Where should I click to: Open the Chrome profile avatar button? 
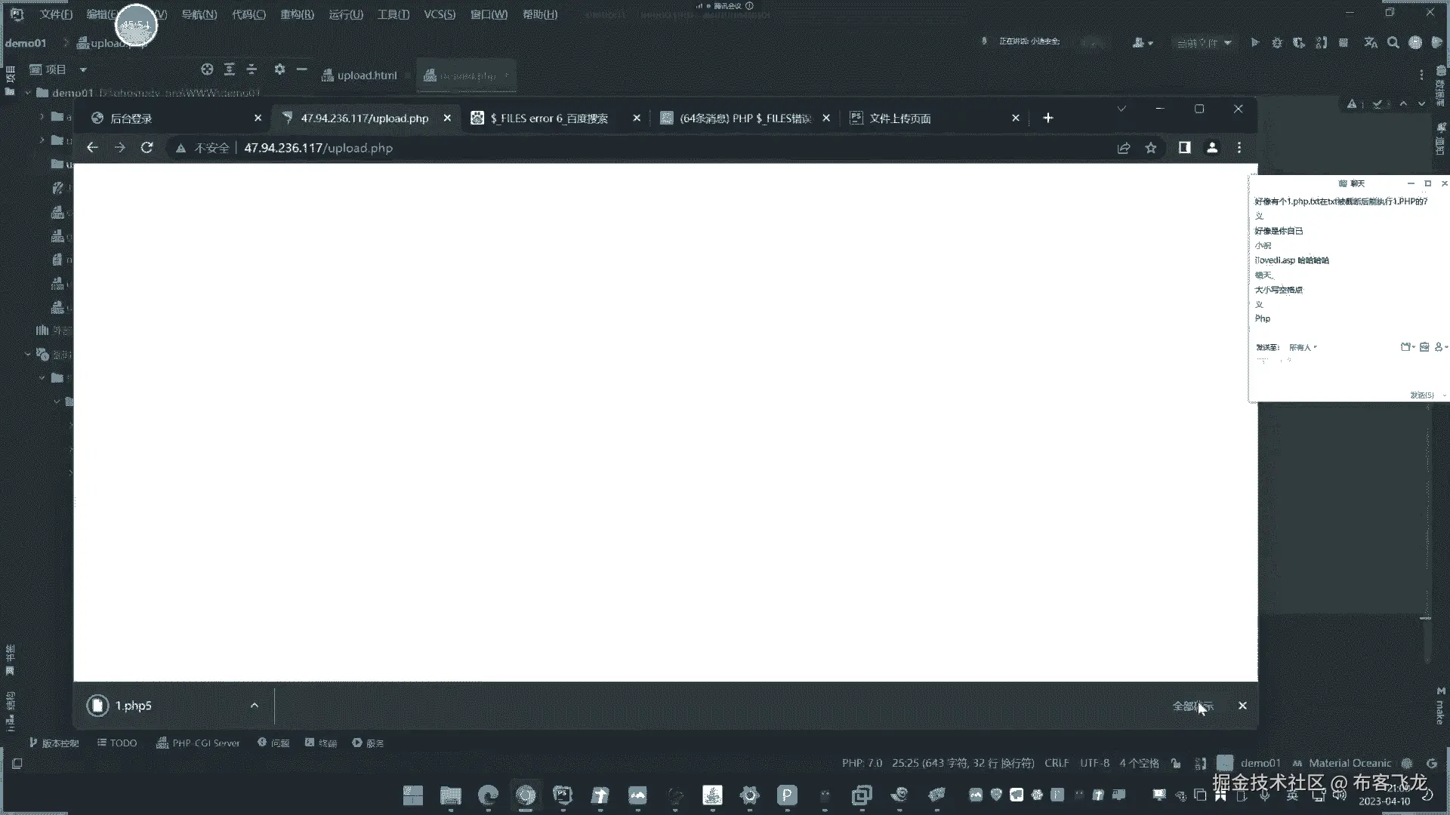pos(1211,148)
